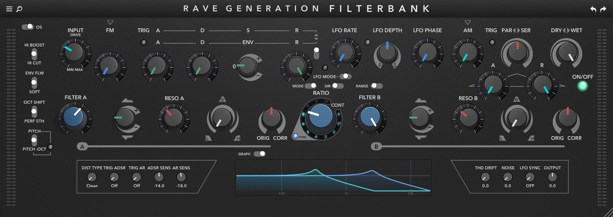
Task: Click the undo arrow
Action: [x=593, y=9]
